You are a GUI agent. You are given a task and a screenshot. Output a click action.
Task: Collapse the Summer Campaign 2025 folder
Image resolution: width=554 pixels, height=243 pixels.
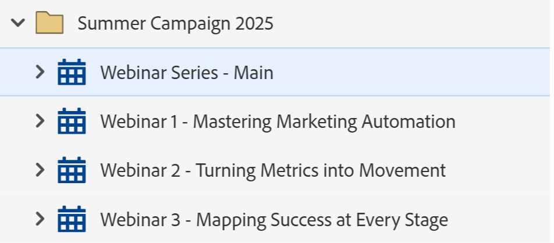click(x=19, y=23)
